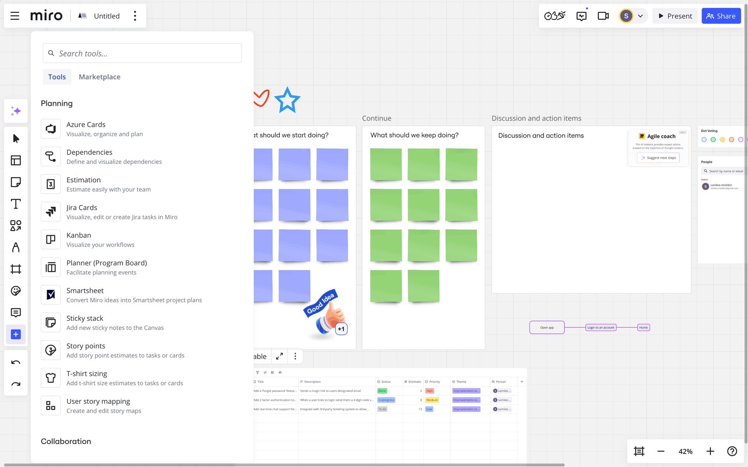The height and width of the screenshot is (467, 748).
Task: Pick the green dot voting circle
Action: (x=713, y=140)
